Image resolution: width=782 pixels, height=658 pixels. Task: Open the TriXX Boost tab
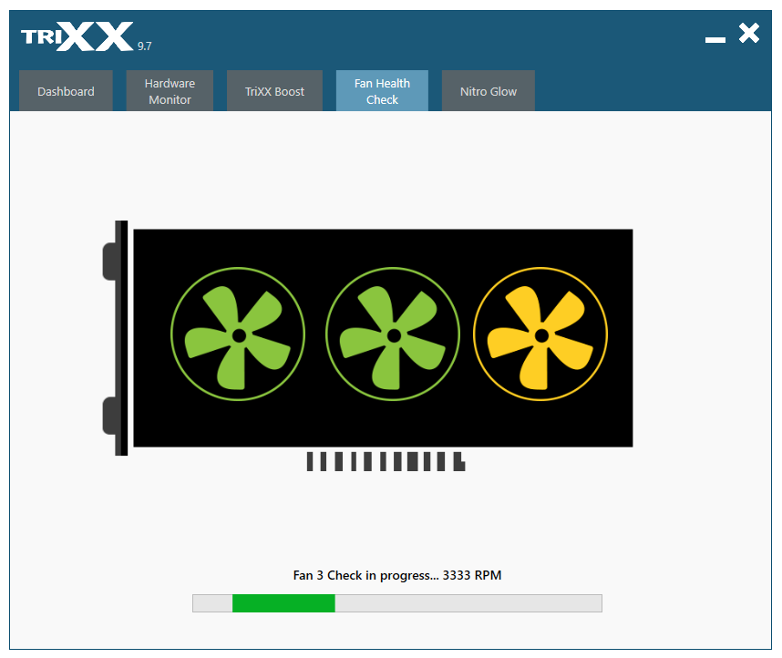tap(274, 91)
